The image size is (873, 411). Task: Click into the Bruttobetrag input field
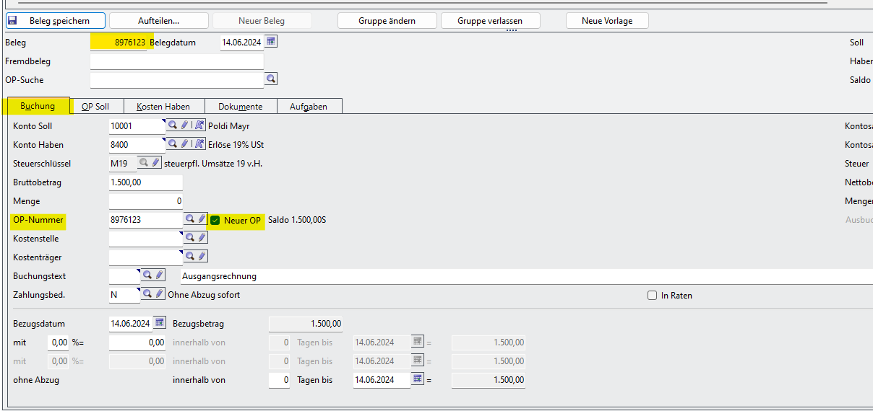coord(145,182)
